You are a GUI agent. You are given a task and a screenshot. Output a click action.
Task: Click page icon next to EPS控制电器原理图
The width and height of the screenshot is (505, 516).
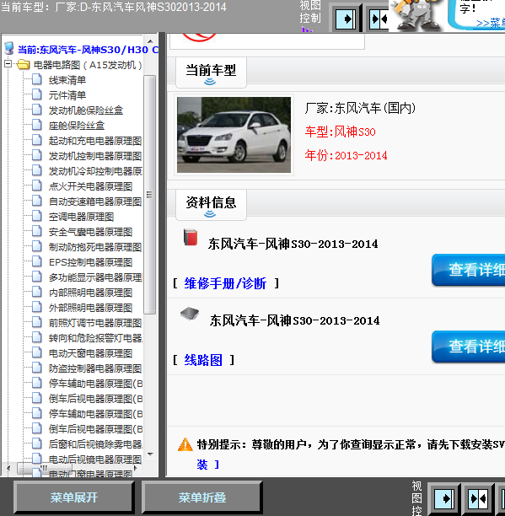point(37,261)
